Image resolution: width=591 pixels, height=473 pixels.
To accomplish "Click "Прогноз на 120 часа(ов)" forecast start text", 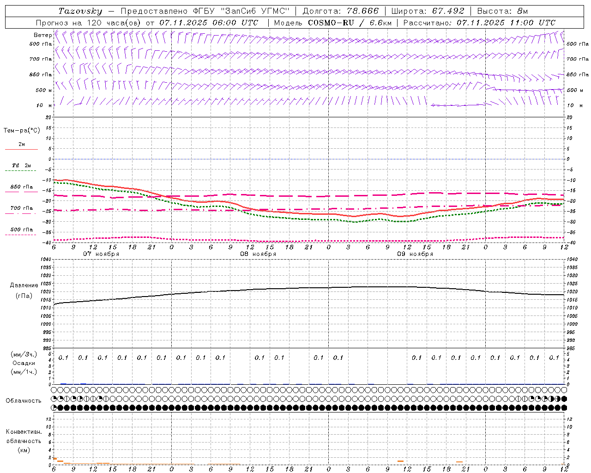I will [x=89, y=23].
